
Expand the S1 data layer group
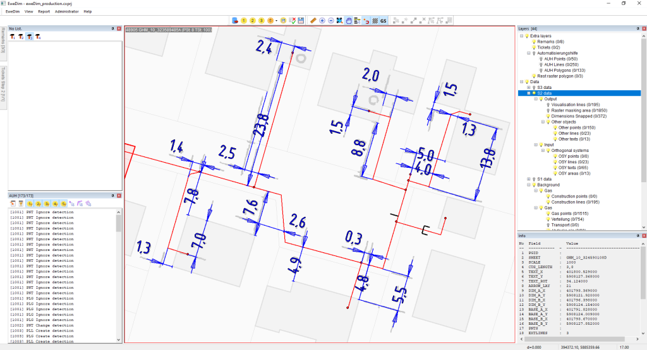point(529,179)
